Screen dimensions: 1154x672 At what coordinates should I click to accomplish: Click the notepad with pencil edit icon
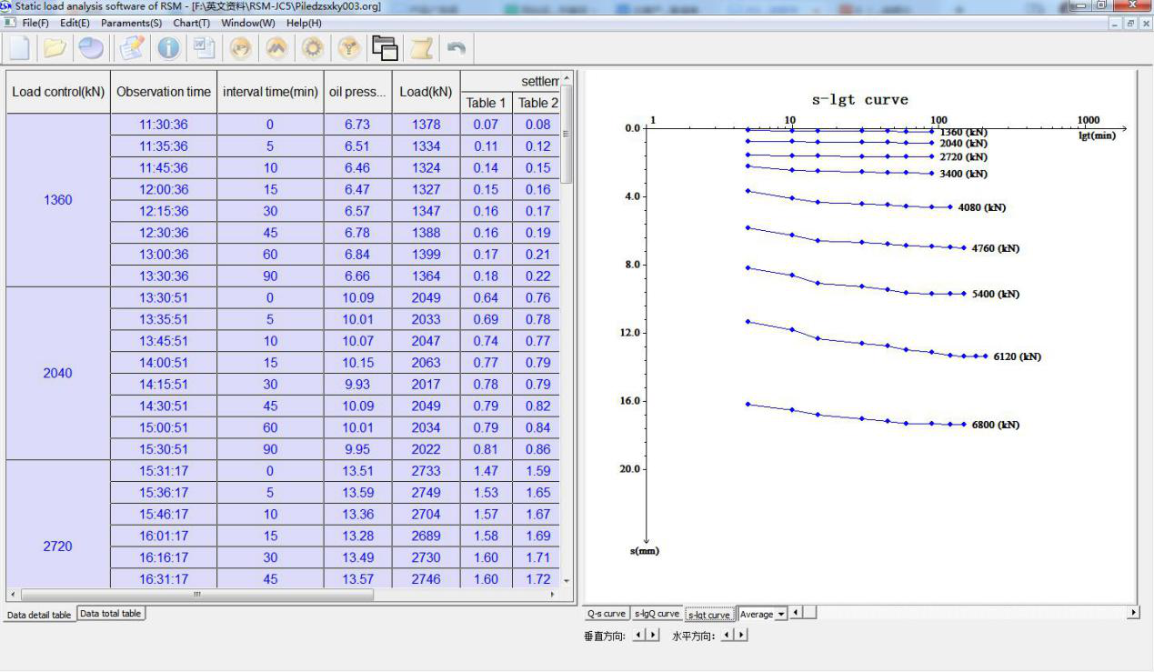tap(133, 48)
